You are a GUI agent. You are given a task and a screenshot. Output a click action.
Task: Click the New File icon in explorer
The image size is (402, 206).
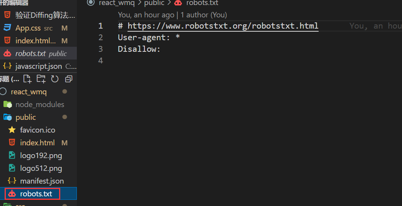pos(27,79)
